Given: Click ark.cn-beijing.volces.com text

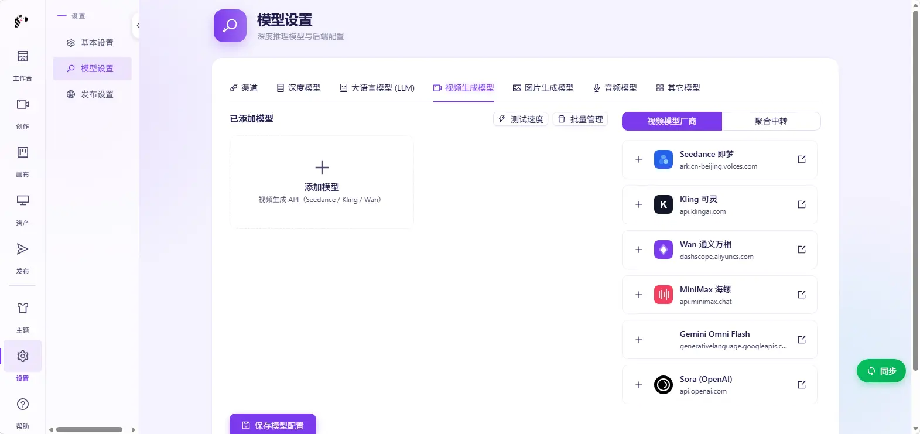Looking at the screenshot, I should click(719, 166).
